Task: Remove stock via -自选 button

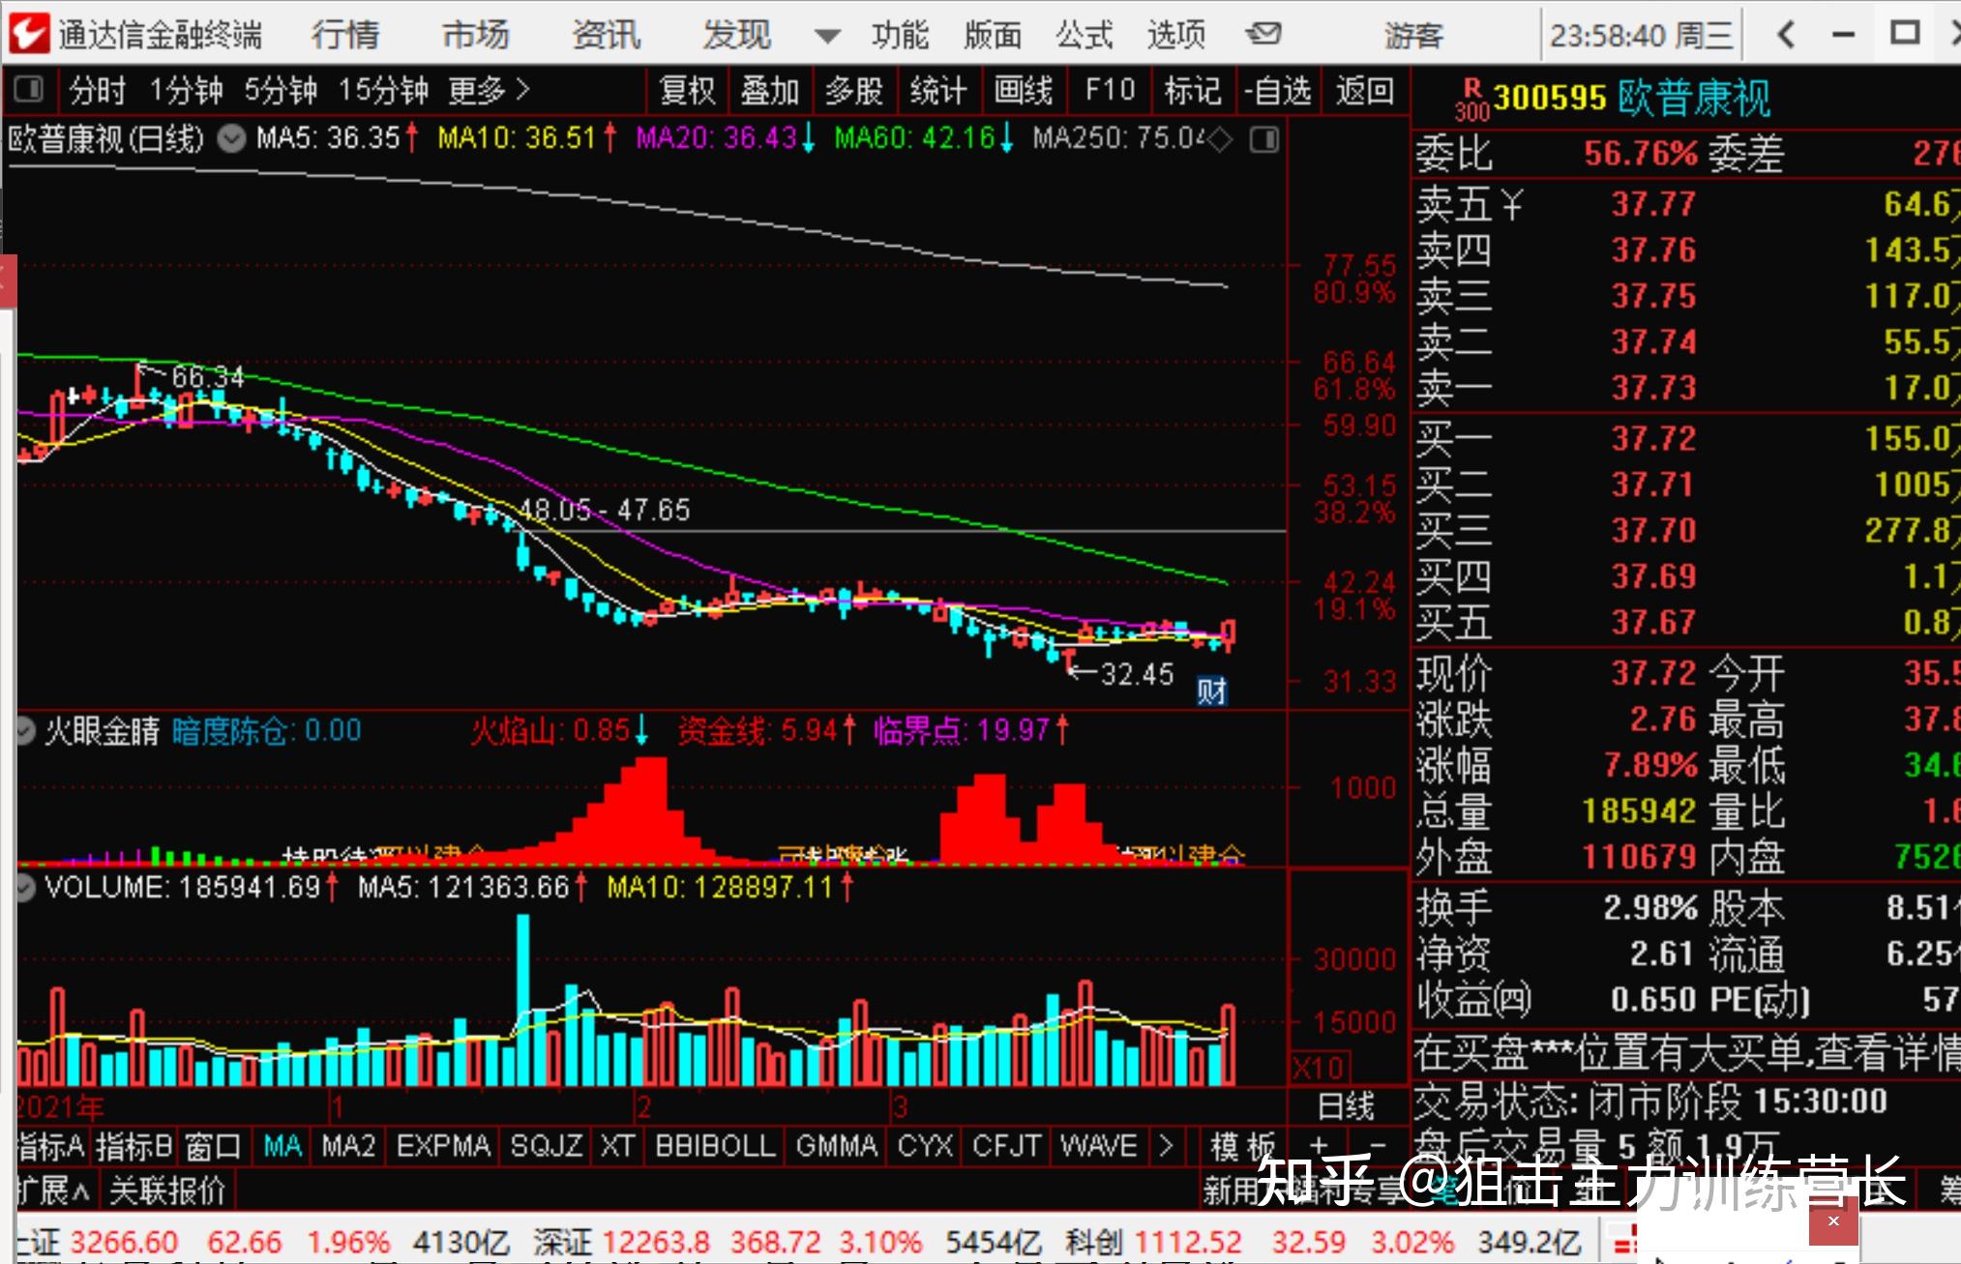Action: [1278, 91]
